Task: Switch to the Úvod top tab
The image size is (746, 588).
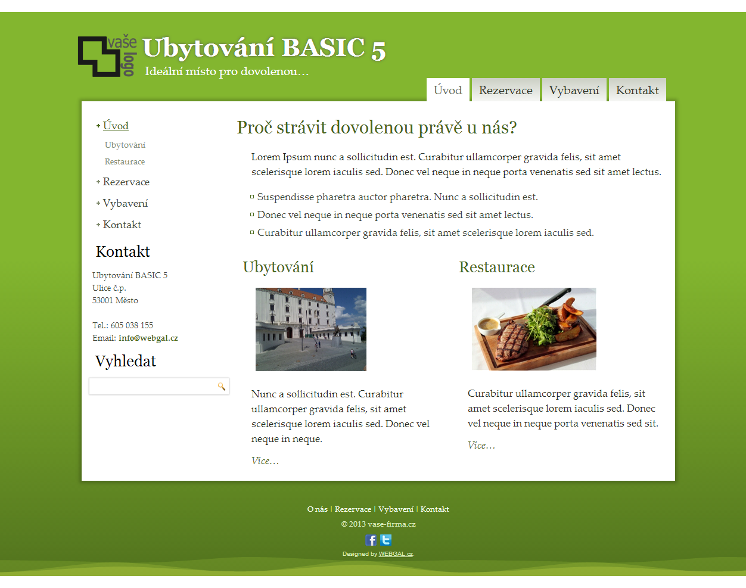Action: pyautogui.click(x=448, y=90)
